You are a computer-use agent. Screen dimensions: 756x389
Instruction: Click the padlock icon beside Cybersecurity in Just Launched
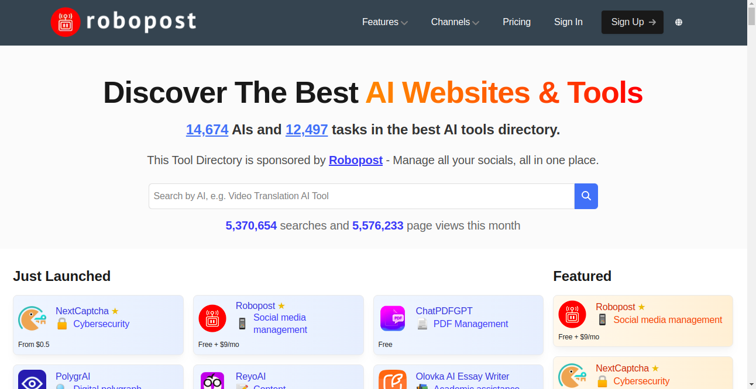[62, 324]
